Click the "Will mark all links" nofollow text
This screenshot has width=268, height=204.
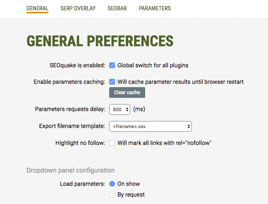[x=165, y=143]
